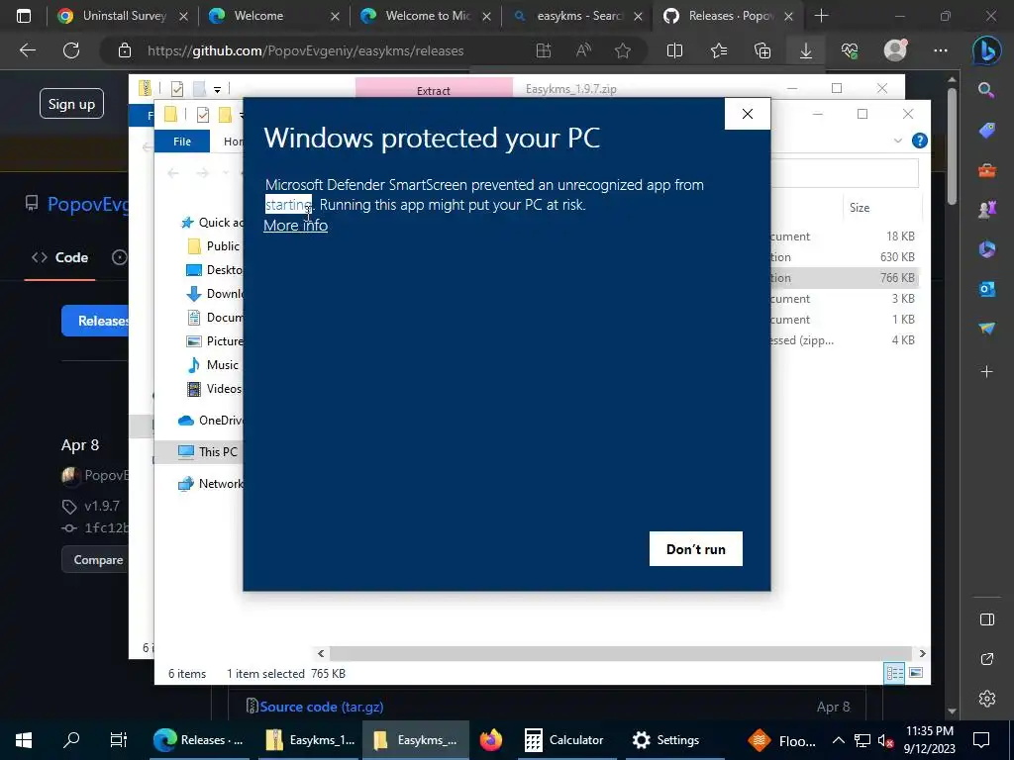This screenshot has height=760, width=1014.
Task: Open Source code (tar.gz) link
Action: click(x=322, y=707)
